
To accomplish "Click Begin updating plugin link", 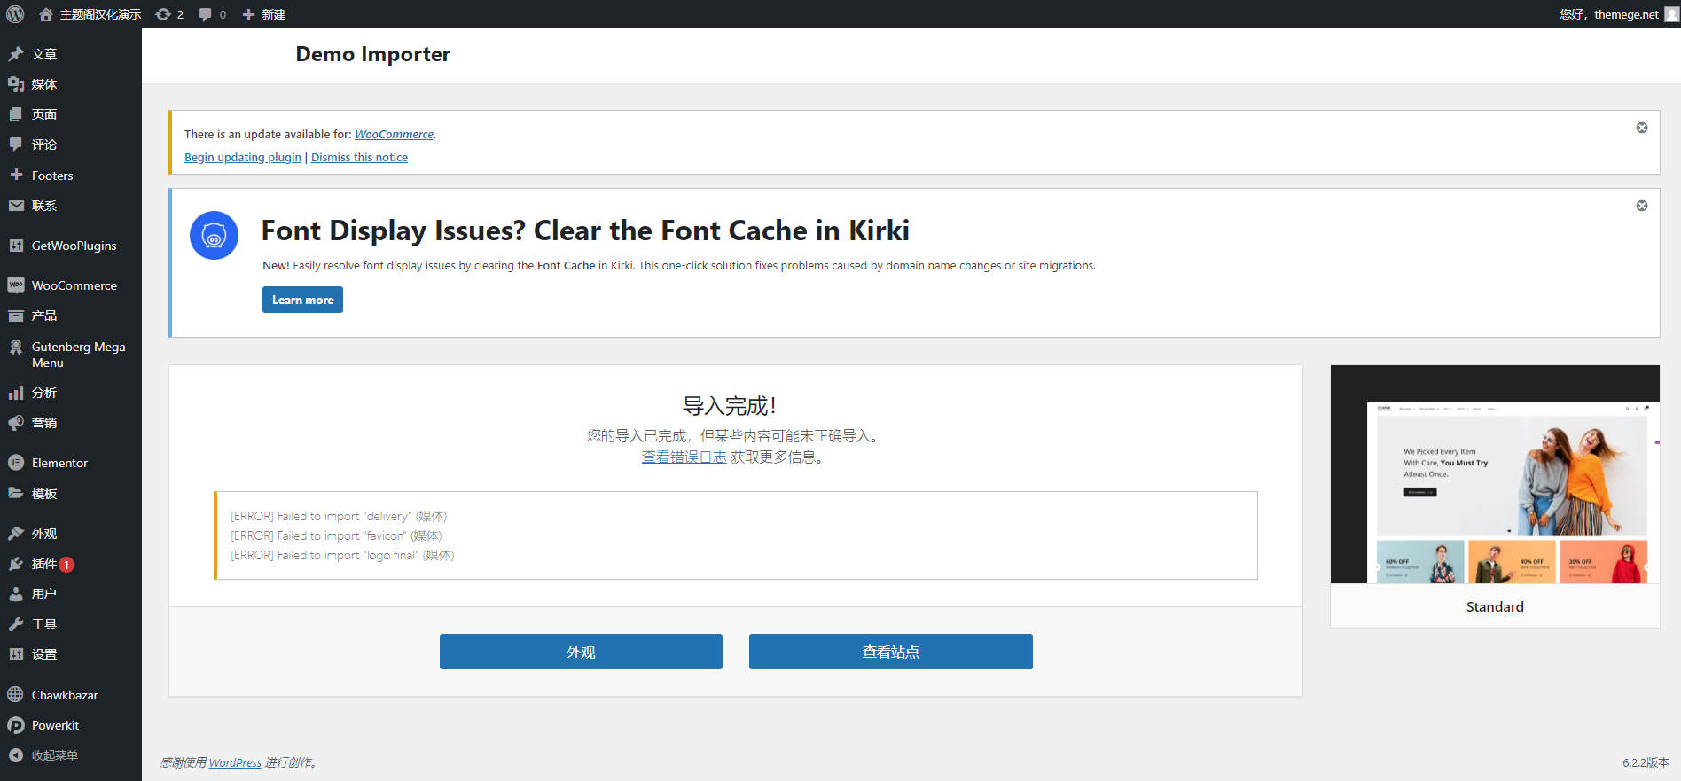I will (x=243, y=158).
